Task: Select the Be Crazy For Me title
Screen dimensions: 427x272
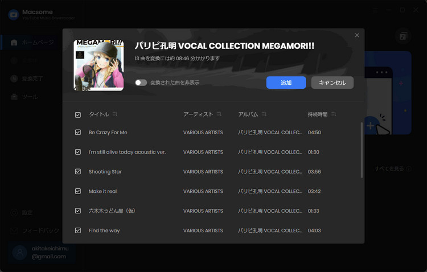Action: click(108, 133)
